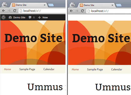Open Calendar link in left window

(49, 69)
